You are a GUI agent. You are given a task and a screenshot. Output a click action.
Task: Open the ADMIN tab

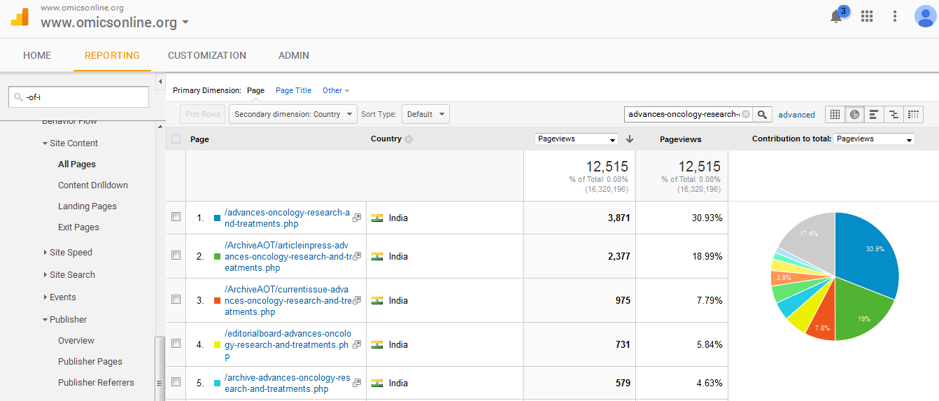294,55
